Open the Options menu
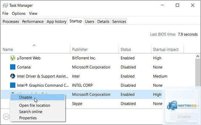This screenshot has height=125, width=201. (19, 14)
